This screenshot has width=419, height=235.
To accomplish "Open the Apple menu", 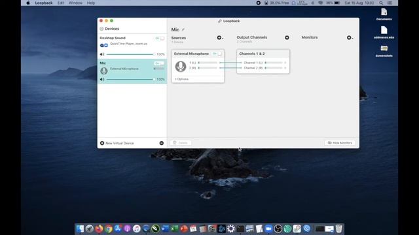I will pos(28,3).
